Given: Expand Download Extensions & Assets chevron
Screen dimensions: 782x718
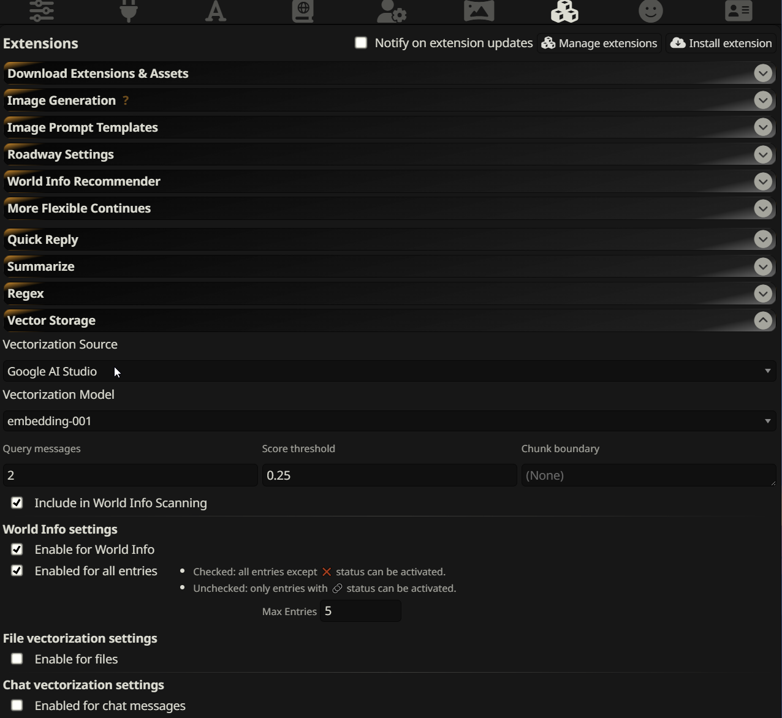Looking at the screenshot, I should point(763,74).
